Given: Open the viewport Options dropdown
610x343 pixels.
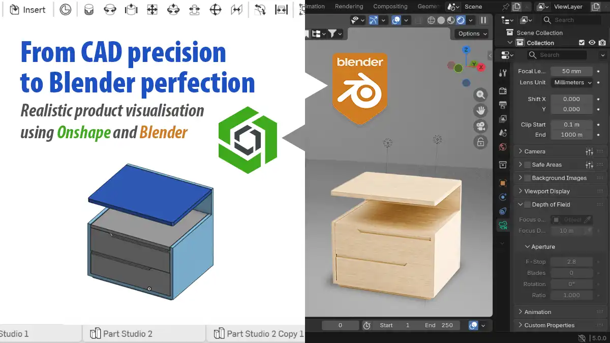Looking at the screenshot, I should tap(472, 34).
